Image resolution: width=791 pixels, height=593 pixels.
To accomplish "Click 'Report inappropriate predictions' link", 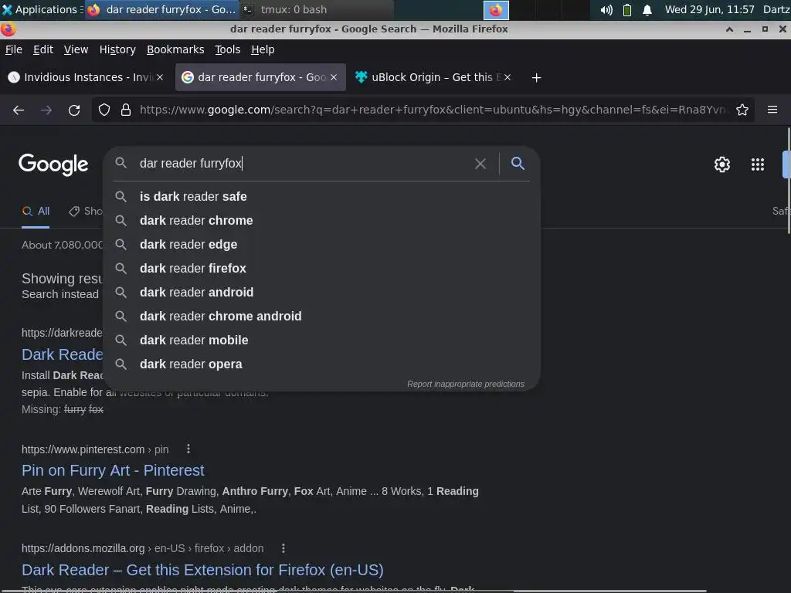I will pyautogui.click(x=466, y=385).
